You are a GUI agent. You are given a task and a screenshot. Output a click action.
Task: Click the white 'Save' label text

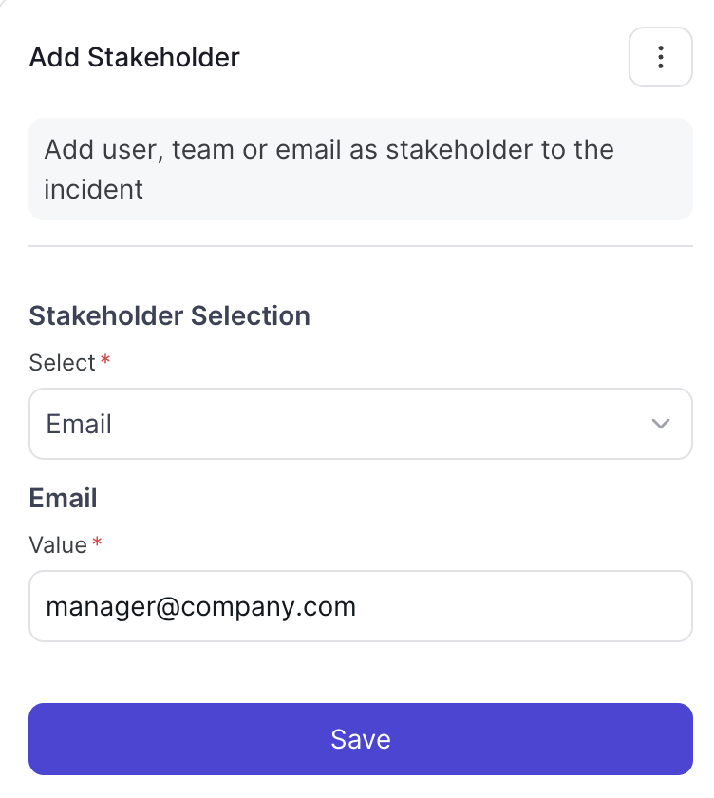pos(361,739)
